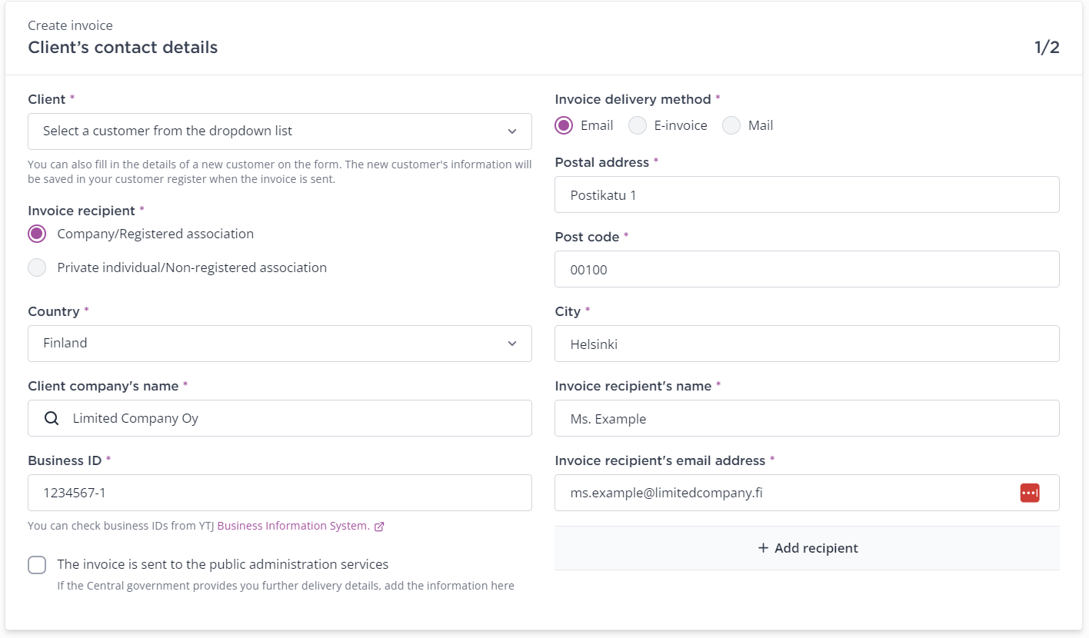Viewport: 1089px width, 638px height.
Task: Click the Central government delivery details note
Action: pos(285,586)
